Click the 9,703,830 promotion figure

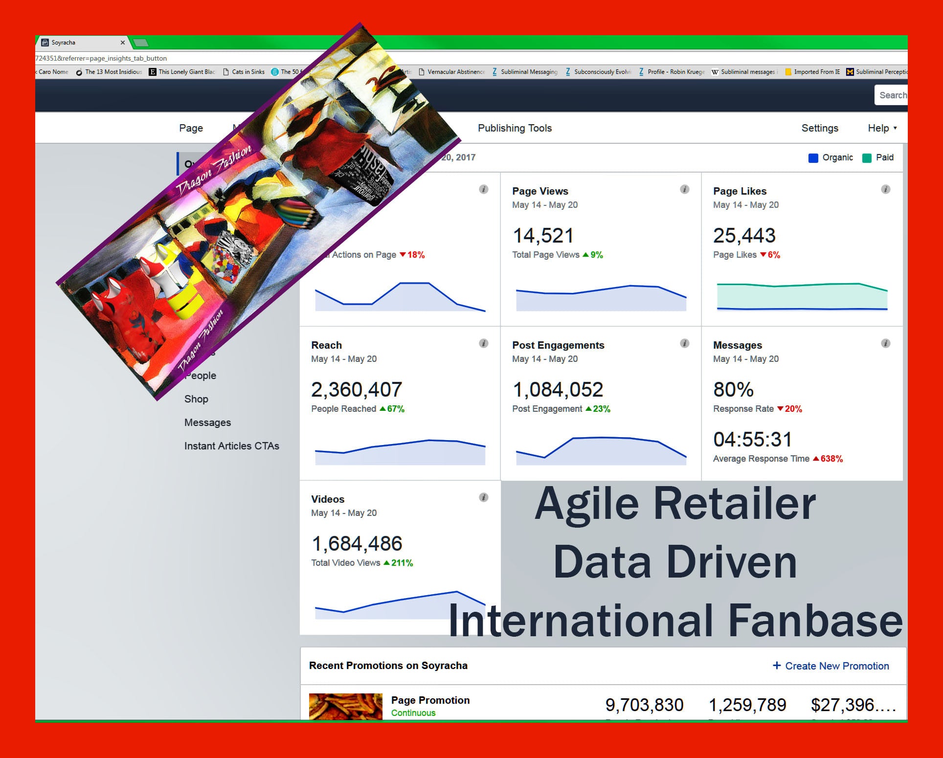click(644, 705)
